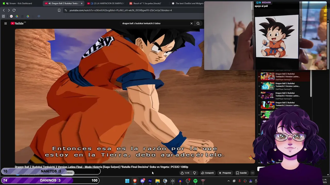Screen dimensions: 330x185
Task: Go forward with browser forward arrow
Action: 9,10
